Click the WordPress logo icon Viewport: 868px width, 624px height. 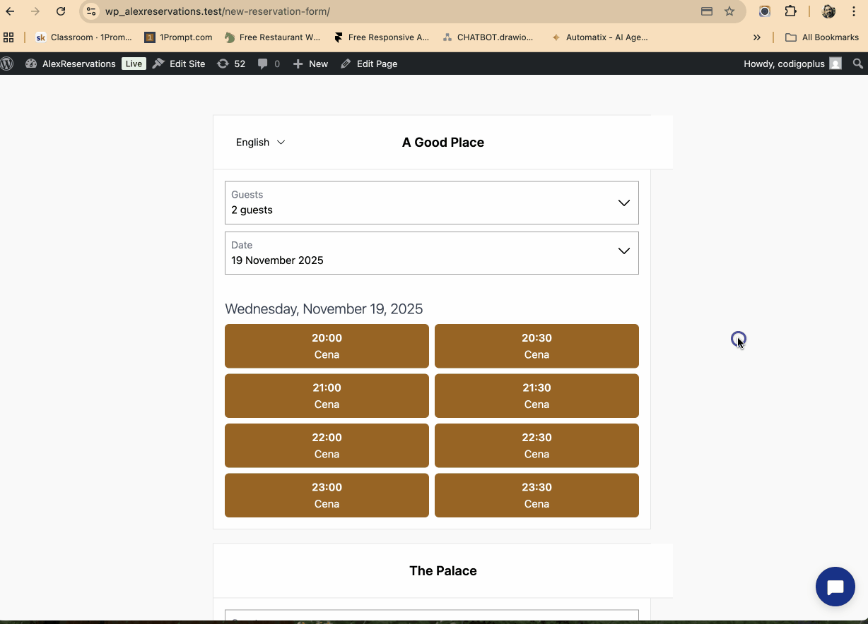[x=7, y=64]
